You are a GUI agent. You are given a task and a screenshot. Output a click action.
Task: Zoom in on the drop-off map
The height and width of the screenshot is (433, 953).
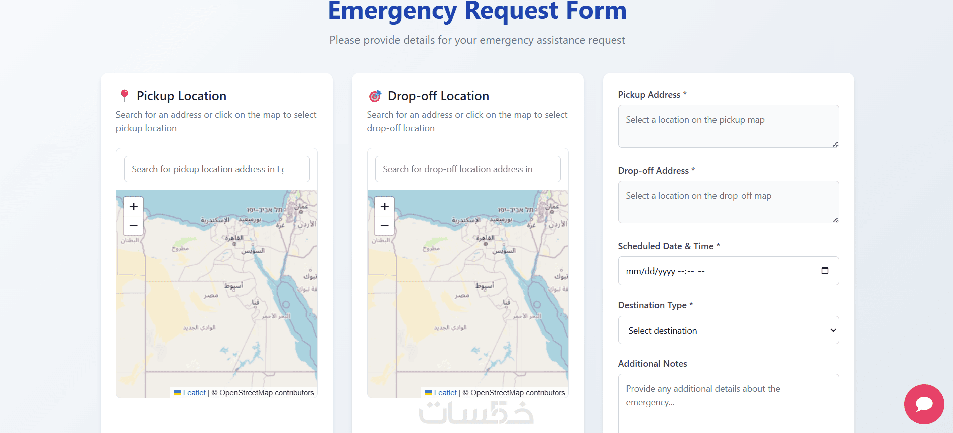coord(384,207)
